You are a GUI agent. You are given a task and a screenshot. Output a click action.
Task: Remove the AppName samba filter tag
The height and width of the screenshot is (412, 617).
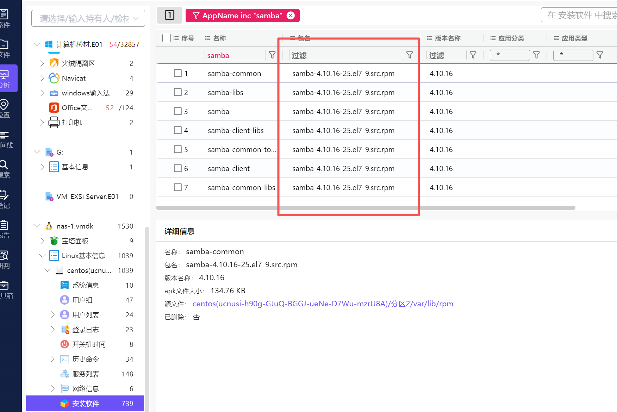pos(291,15)
